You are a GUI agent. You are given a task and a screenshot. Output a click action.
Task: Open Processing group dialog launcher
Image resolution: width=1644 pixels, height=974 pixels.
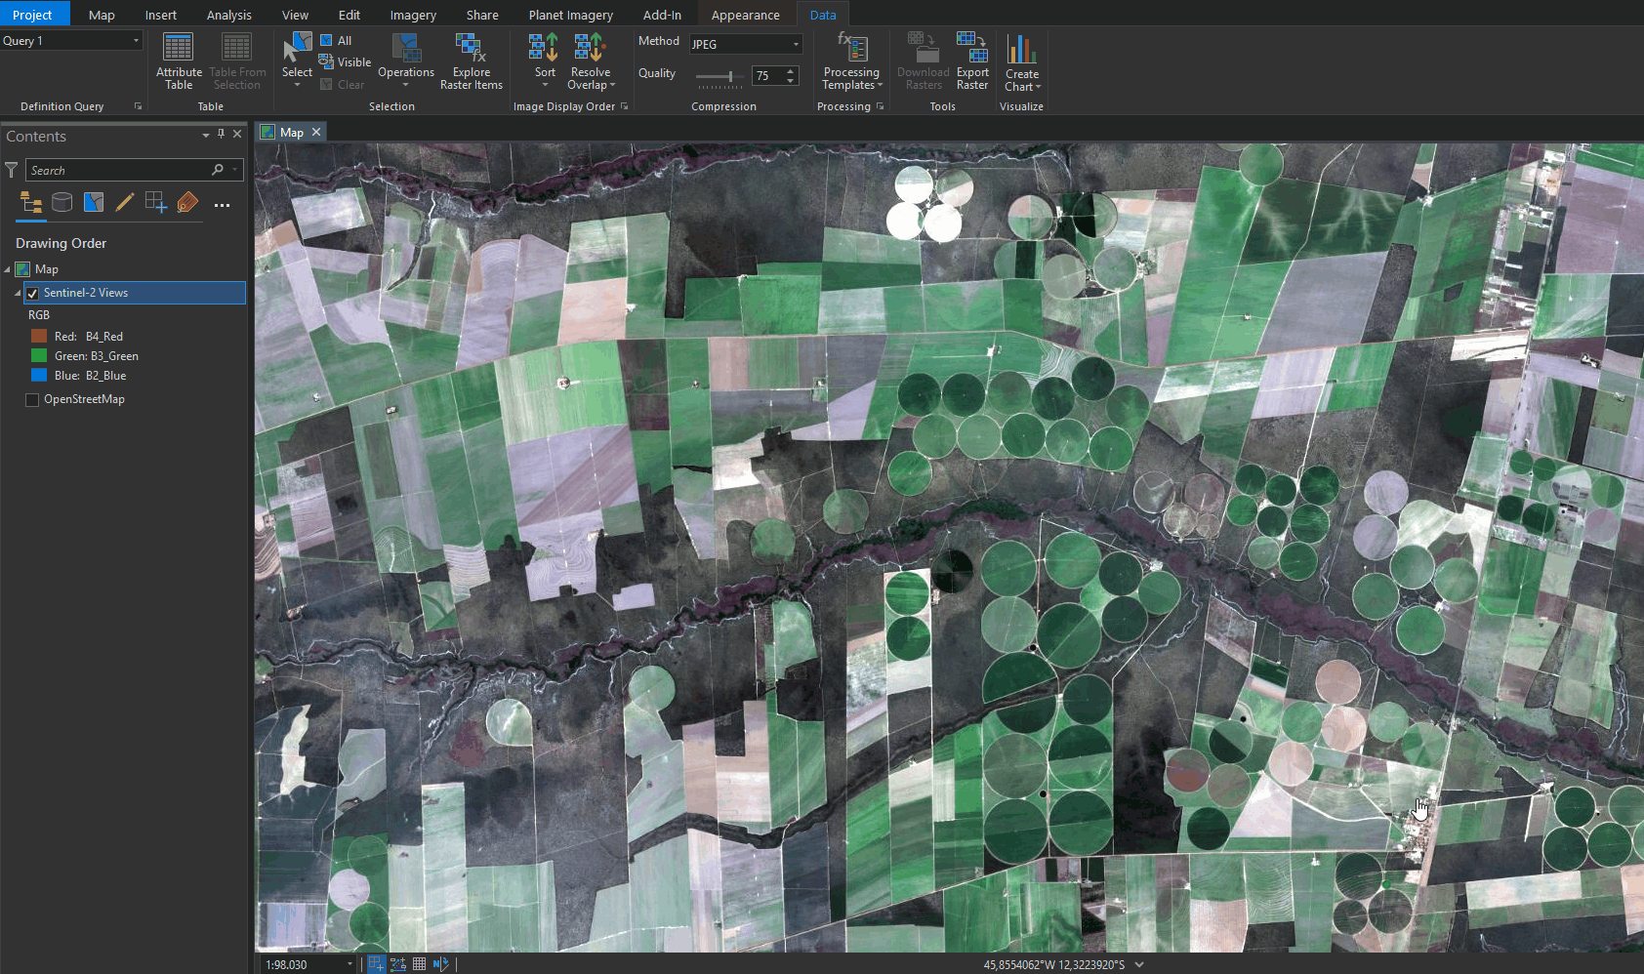point(880,106)
